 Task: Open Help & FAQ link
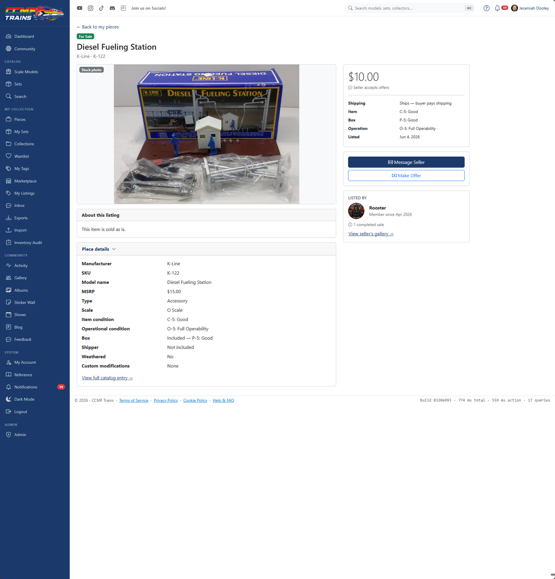click(223, 400)
